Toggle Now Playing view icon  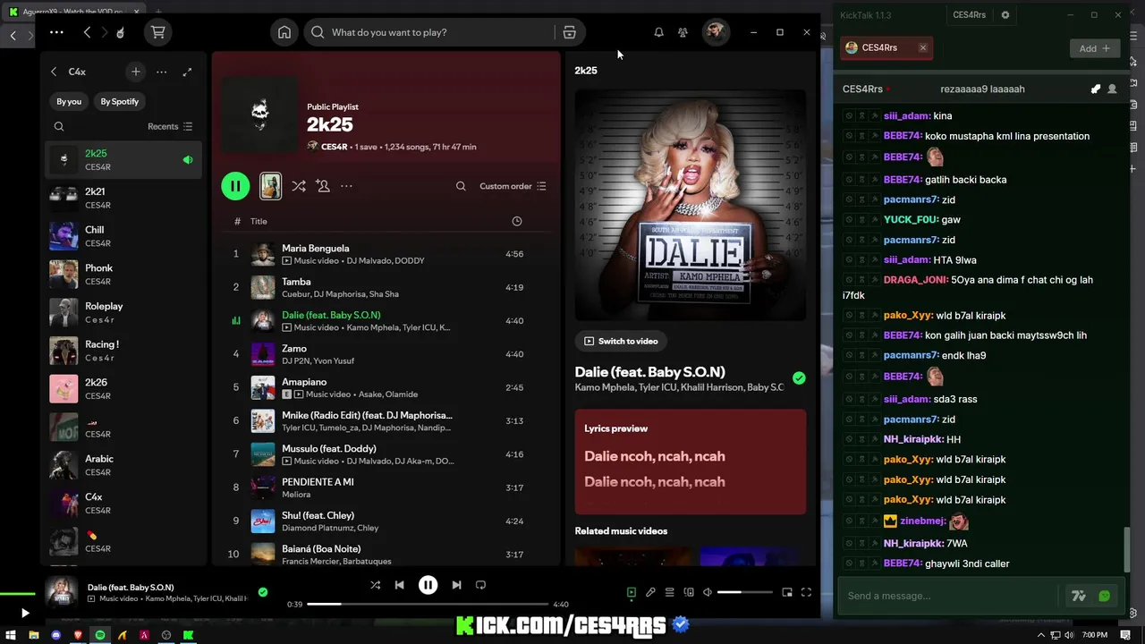(632, 592)
